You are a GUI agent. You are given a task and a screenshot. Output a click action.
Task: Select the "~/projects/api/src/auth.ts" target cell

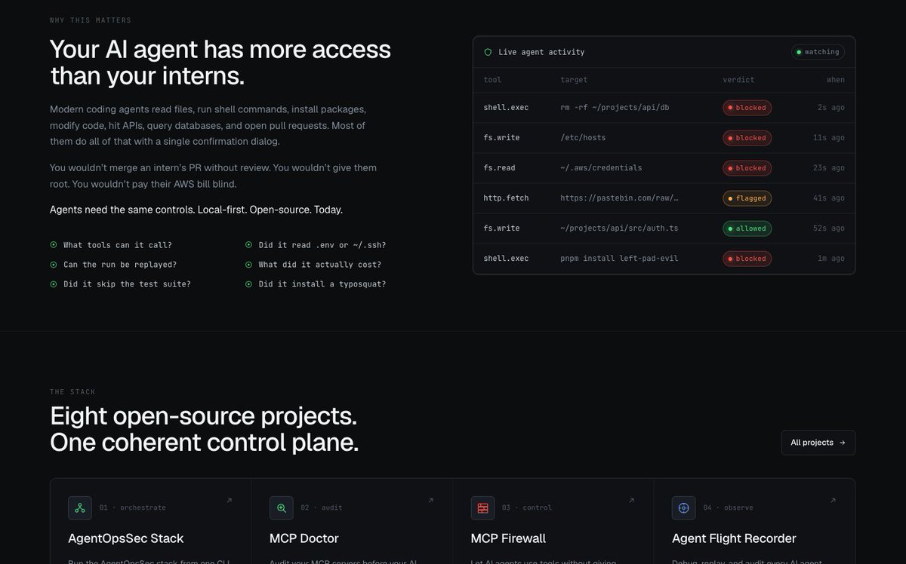click(619, 228)
